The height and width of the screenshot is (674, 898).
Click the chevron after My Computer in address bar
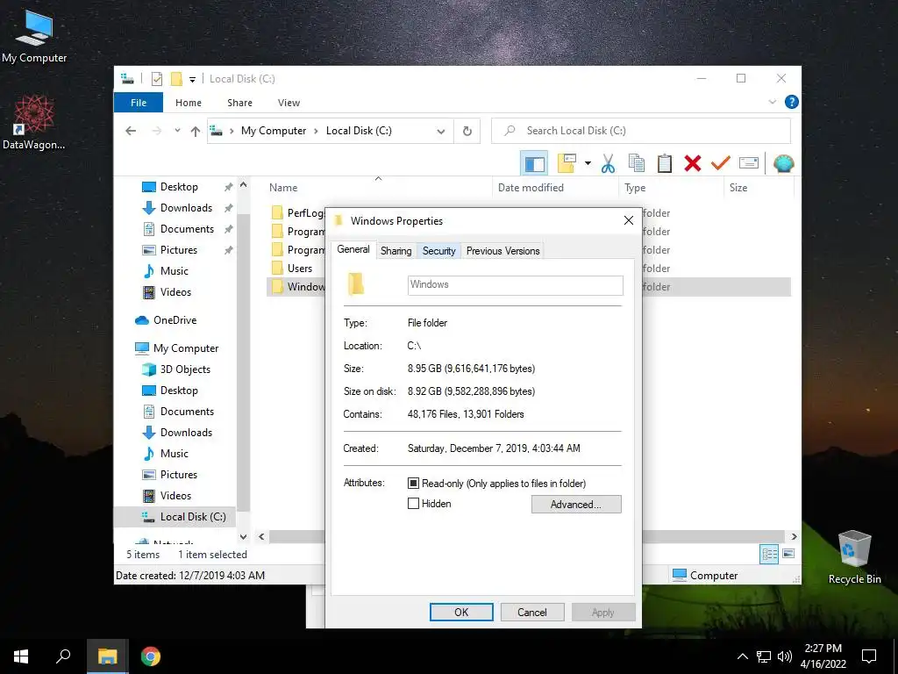tap(316, 132)
